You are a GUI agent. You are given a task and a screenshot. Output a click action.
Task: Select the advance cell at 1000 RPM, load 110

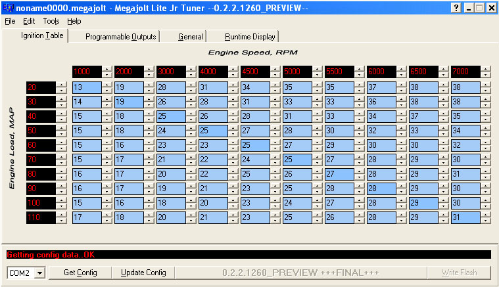click(87, 217)
